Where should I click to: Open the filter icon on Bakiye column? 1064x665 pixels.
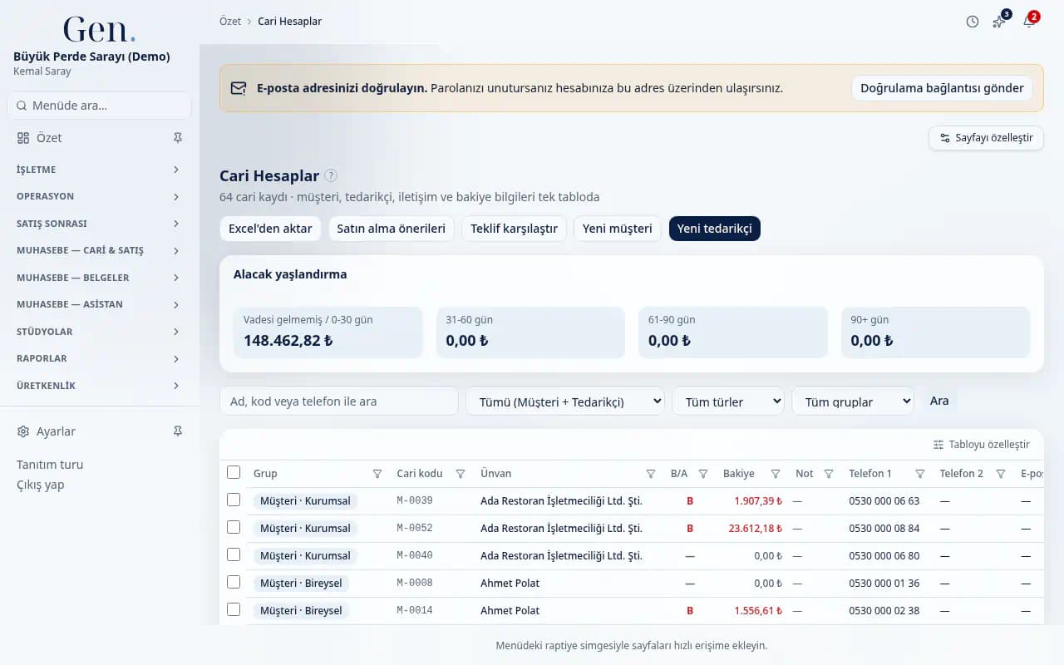pos(776,474)
